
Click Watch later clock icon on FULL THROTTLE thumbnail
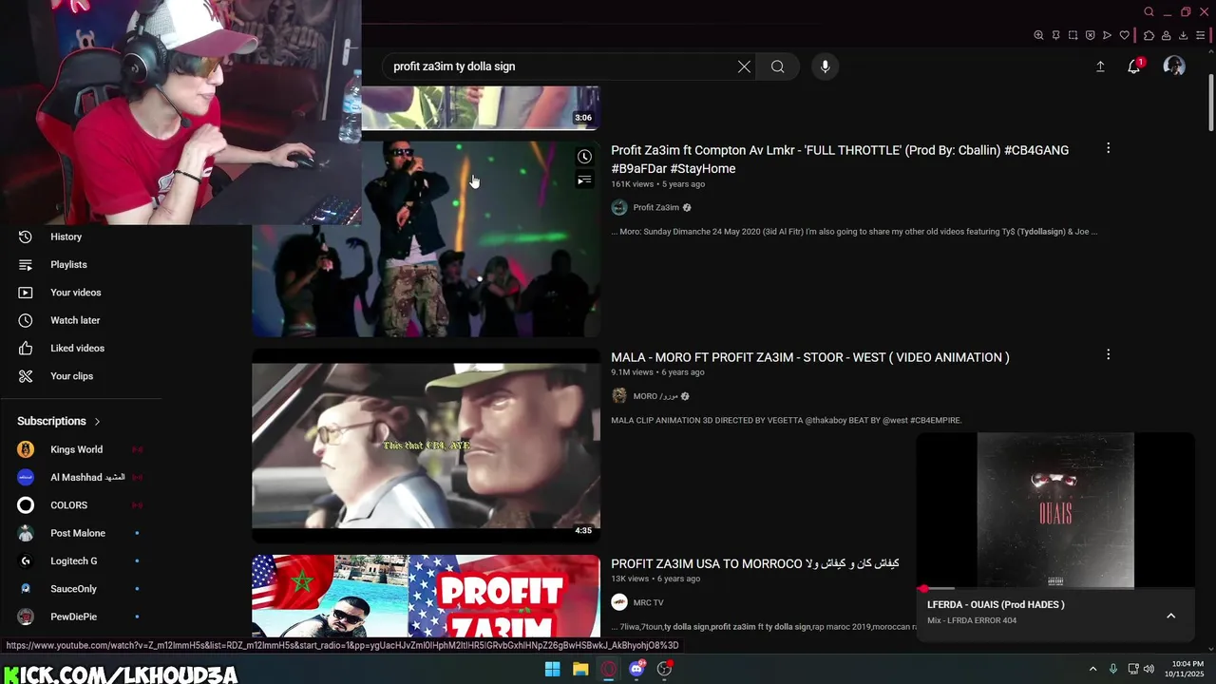click(x=584, y=157)
